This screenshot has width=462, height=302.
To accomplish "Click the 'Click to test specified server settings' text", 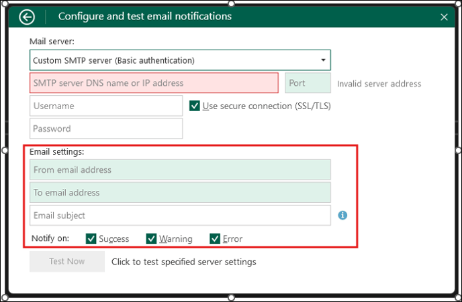I will tap(183, 262).
